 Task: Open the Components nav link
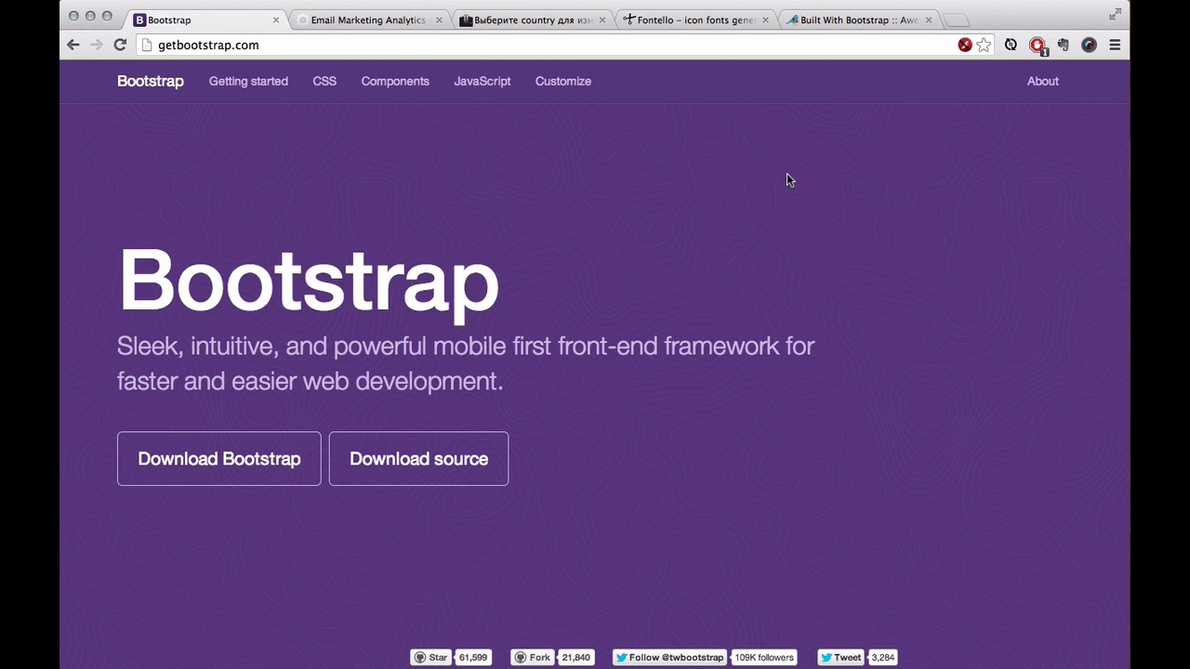pyautogui.click(x=395, y=81)
